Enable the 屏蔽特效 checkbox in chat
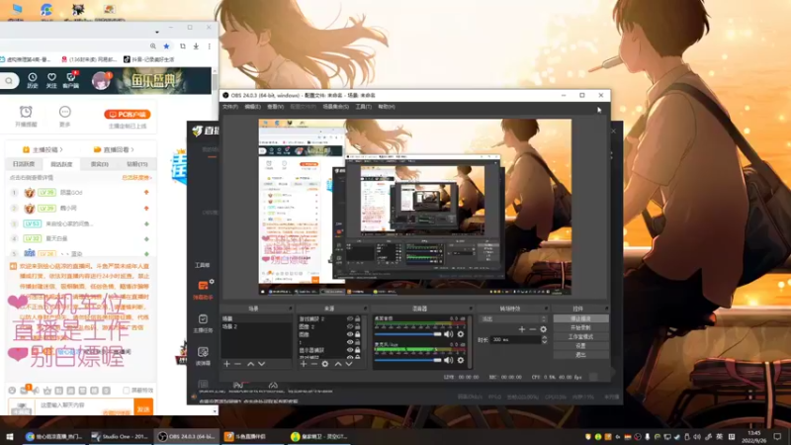791x445 pixels. pyautogui.click(x=127, y=391)
